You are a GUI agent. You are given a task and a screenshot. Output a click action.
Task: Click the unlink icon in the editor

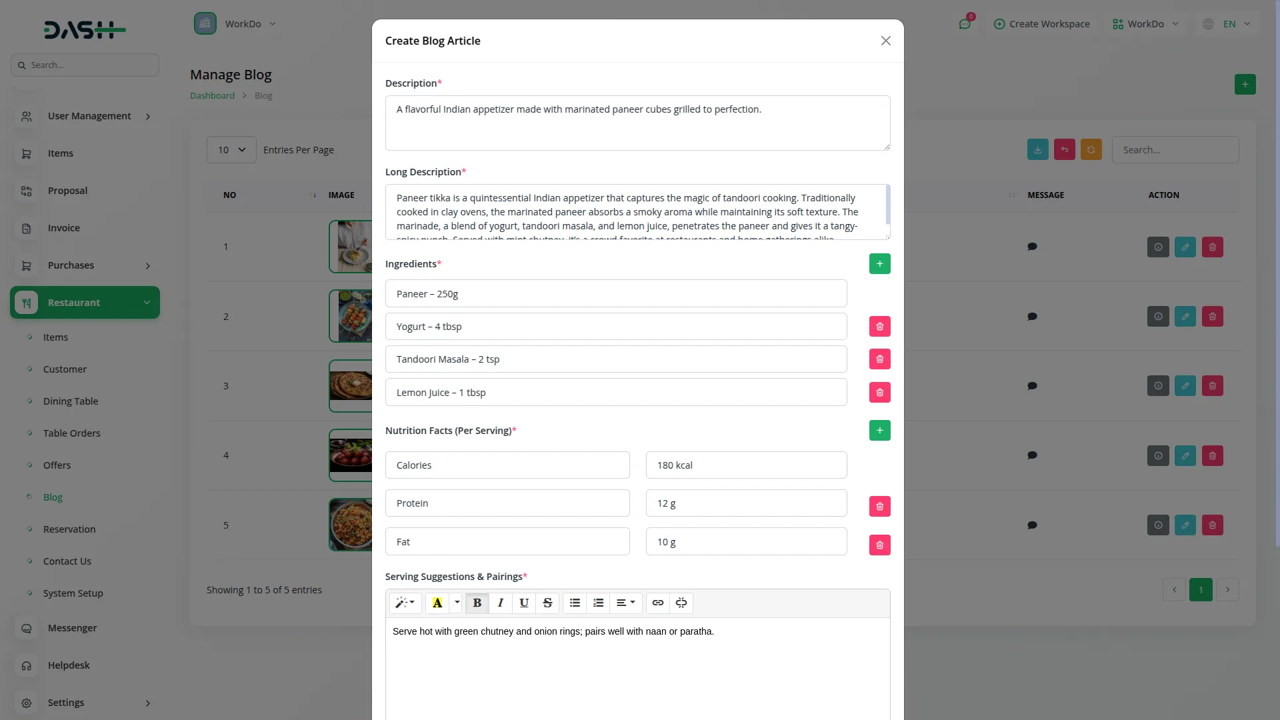click(x=681, y=603)
